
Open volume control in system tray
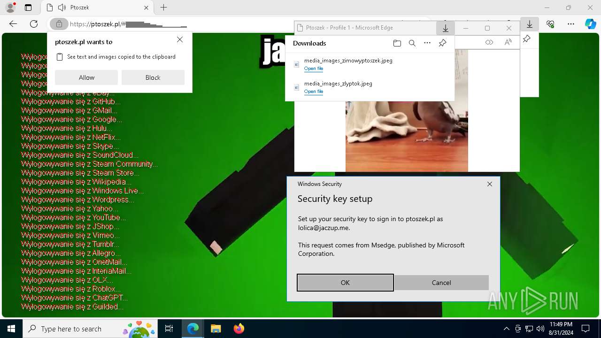[x=540, y=329]
